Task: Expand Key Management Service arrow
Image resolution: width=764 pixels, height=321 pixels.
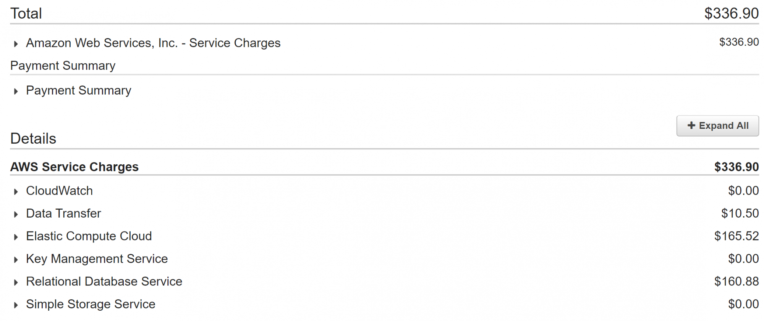Action: click(x=16, y=260)
